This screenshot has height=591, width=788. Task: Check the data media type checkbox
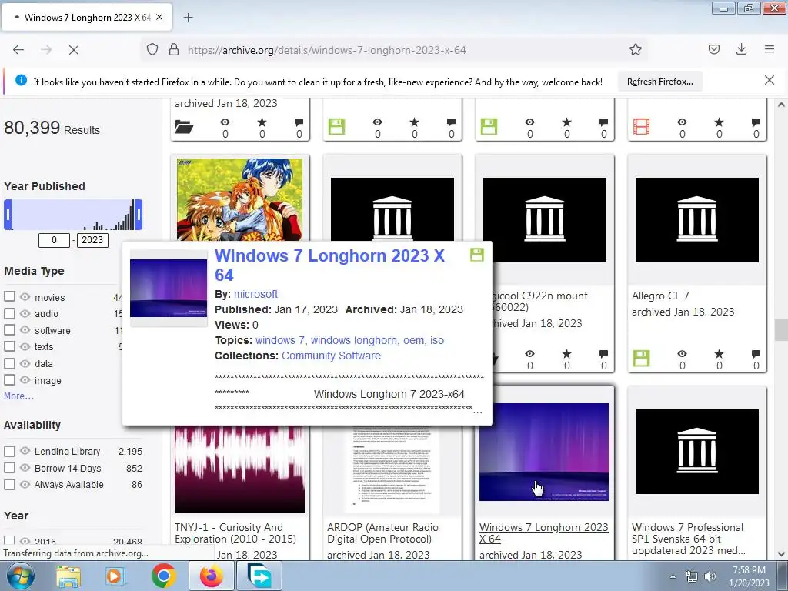[9, 363]
